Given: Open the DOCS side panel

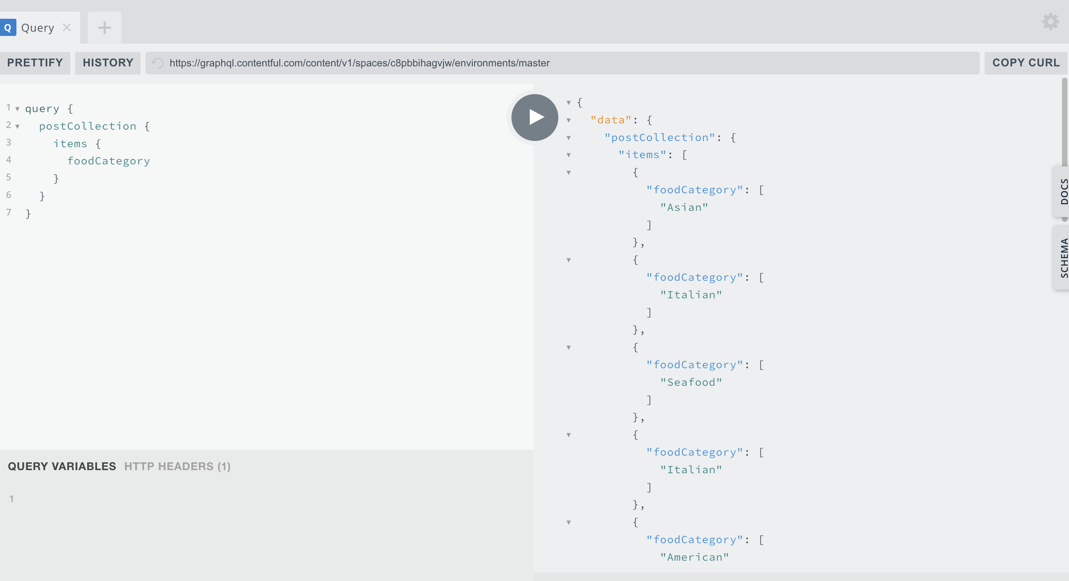Looking at the screenshot, I should point(1063,191).
